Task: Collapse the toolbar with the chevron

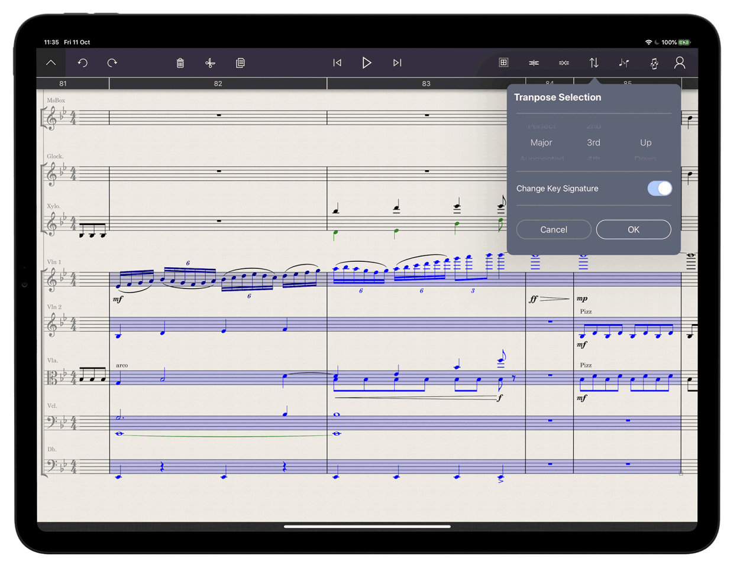Action: (50, 63)
